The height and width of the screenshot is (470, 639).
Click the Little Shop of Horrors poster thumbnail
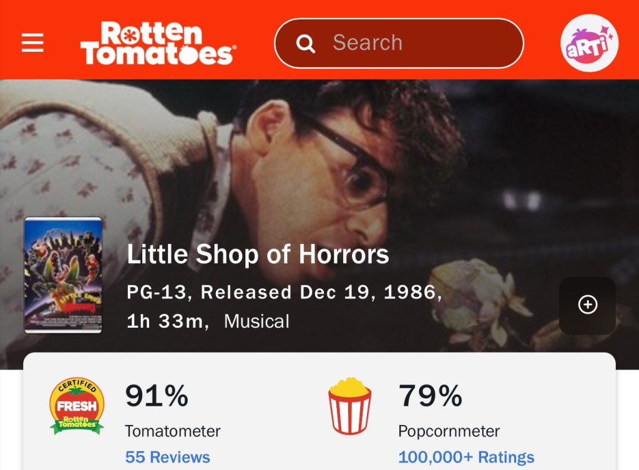(63, 275)
